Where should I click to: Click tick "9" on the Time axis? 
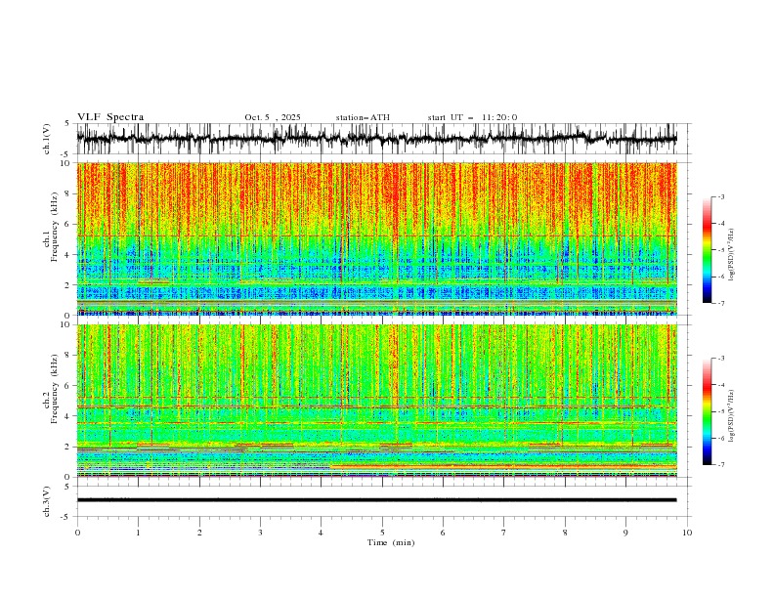(x=625, y=533)
